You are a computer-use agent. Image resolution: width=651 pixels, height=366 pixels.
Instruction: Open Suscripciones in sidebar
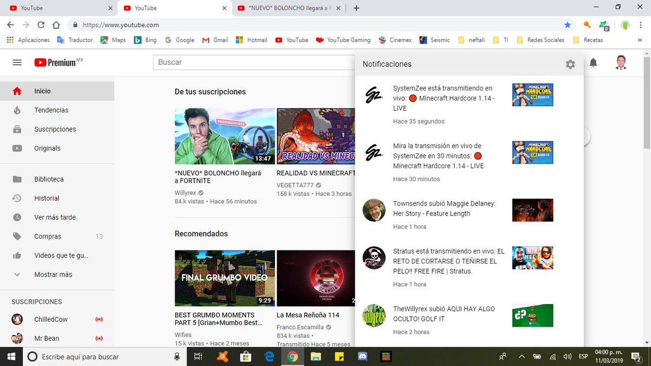pos(57,129)
